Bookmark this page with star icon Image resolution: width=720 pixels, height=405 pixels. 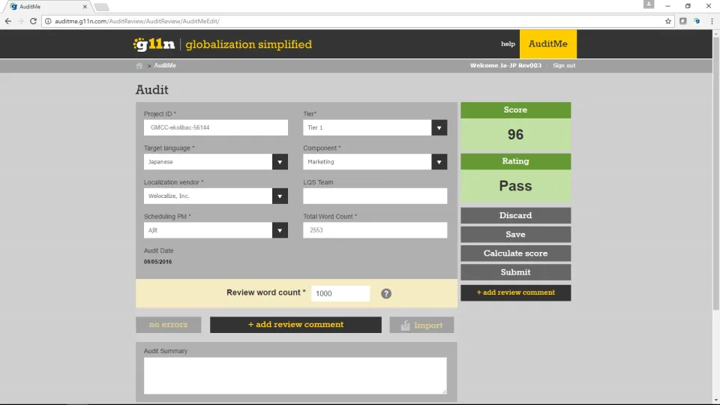coord(668,21)
